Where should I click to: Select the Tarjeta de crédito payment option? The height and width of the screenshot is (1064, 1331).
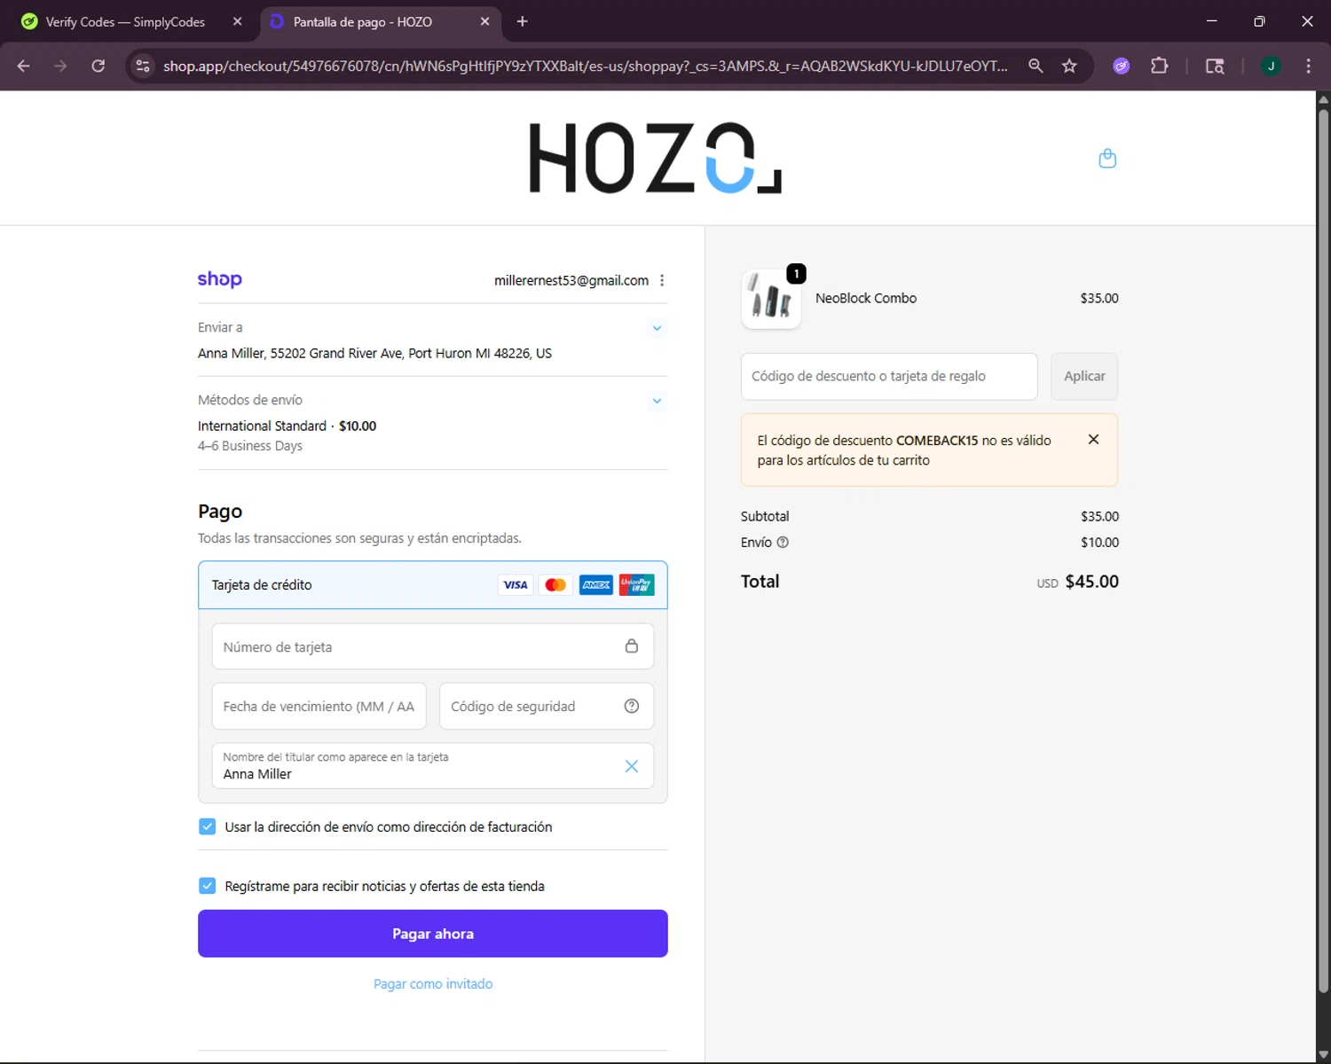point(433,585)
